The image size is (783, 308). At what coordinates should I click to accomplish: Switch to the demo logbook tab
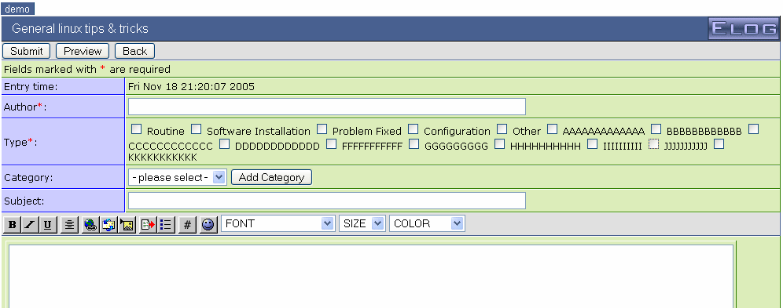tap(17, 9)
